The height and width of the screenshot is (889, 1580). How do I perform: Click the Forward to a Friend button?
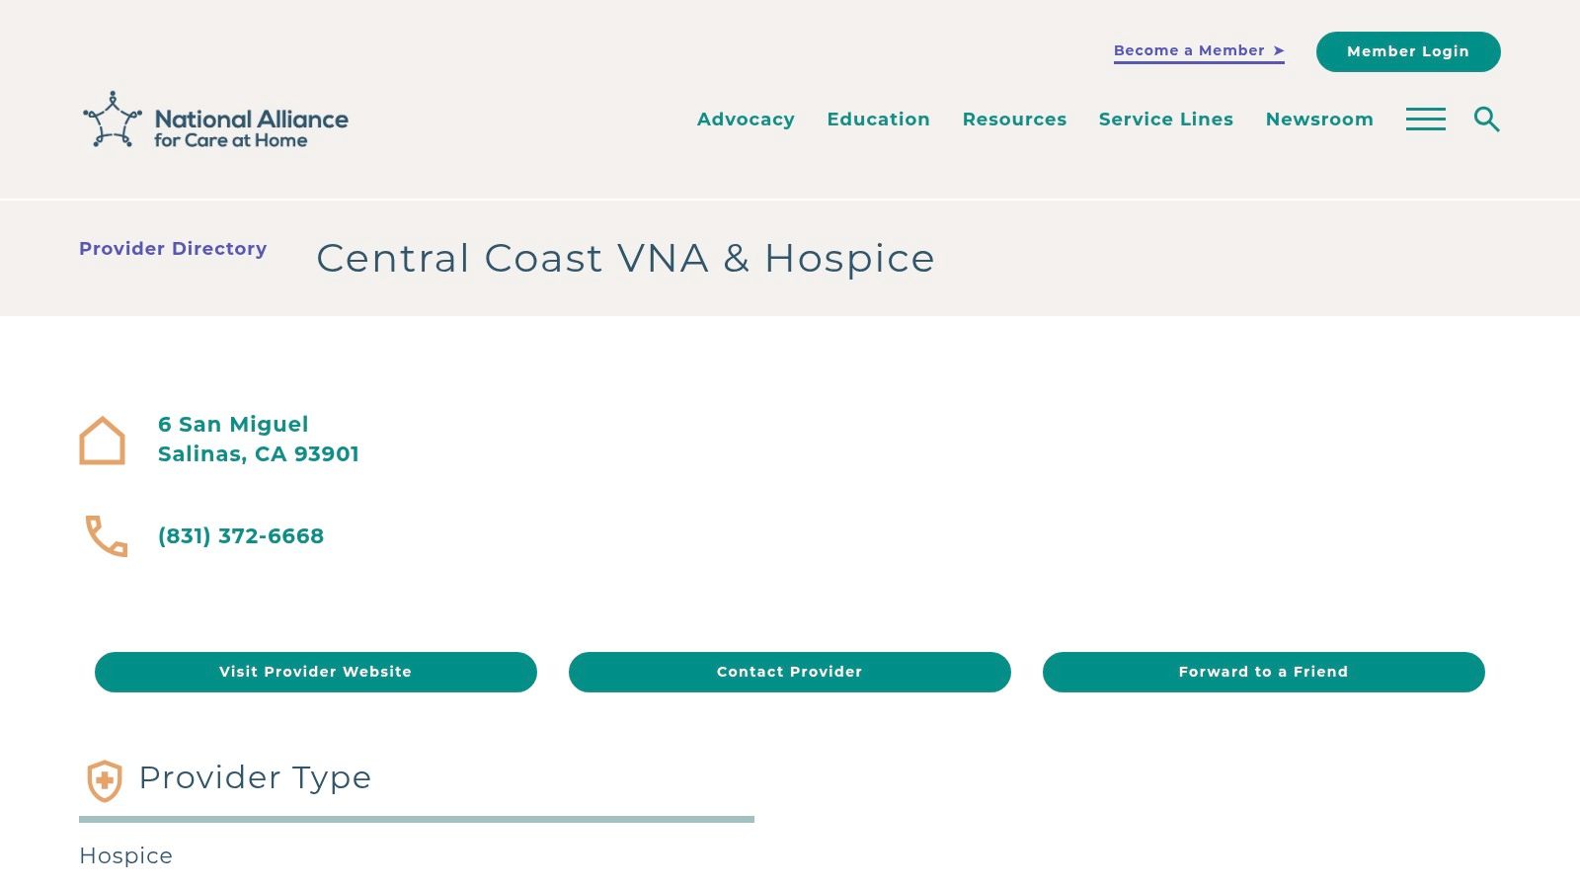coord(1263,672)
